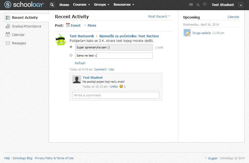Select the "Super spreman/na sam :)" poll option
Screen dimensions: 249x163
tap(71, 47)
